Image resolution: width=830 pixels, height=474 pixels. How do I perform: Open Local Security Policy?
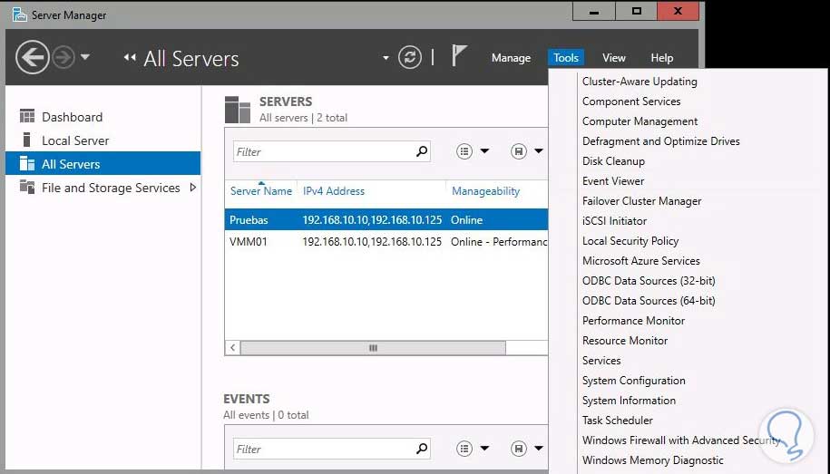(x=630, y=241)
